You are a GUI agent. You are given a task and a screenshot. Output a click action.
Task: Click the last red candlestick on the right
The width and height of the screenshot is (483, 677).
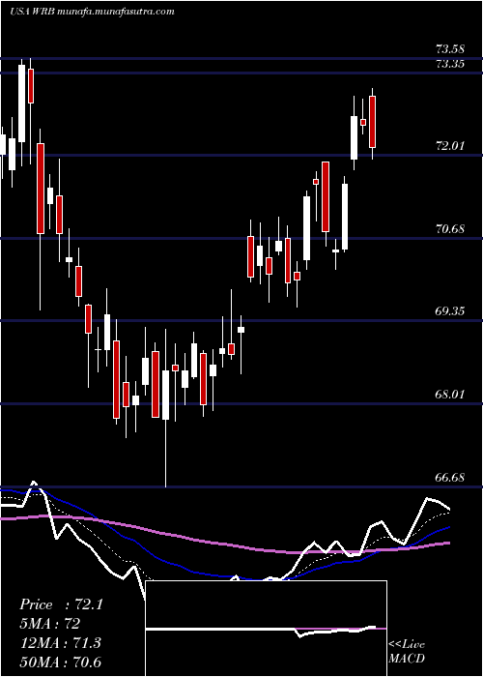coord(372,122)
